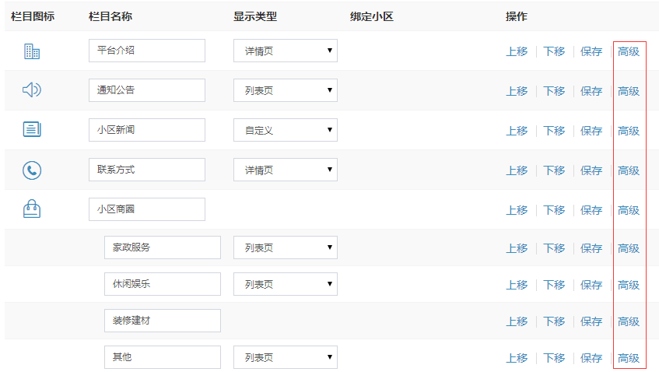Click the building icon for 平台介绍

coord(32,51)
